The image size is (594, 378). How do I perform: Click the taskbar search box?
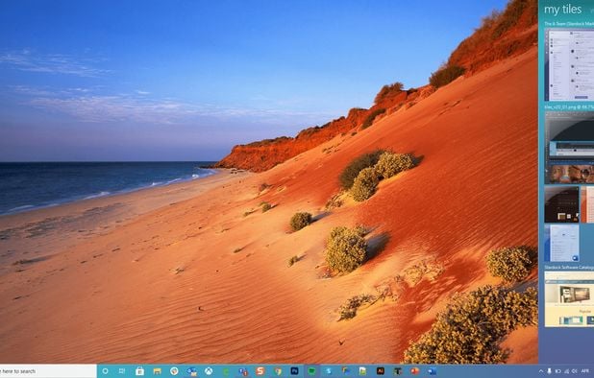pos(48,371)
